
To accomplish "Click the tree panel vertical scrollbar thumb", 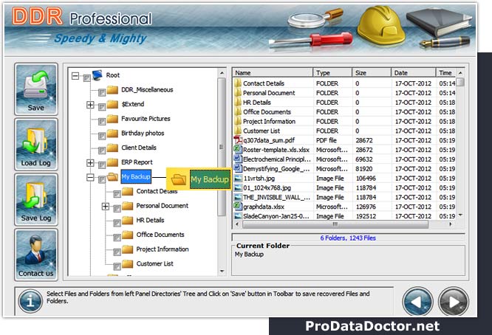I will point(222,147).
